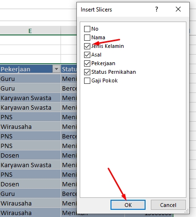
Task: Click the help question mark icon
Action: click(x=157, y=9)
